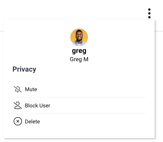The image size is (163, 142).
Task: Toggle the kebab menu above the profile card
Action: point(149,13)
